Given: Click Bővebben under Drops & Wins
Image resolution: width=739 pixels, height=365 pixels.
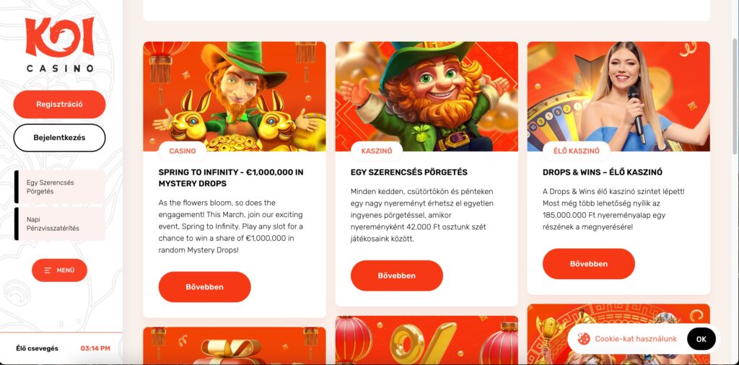Looking at the screenshot, I should point(589,264).
